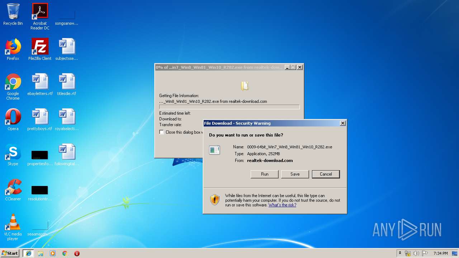Open Firefox desktop shortcut
The height and width of the screenshot is (258, 459).
(x=13, y=49)
